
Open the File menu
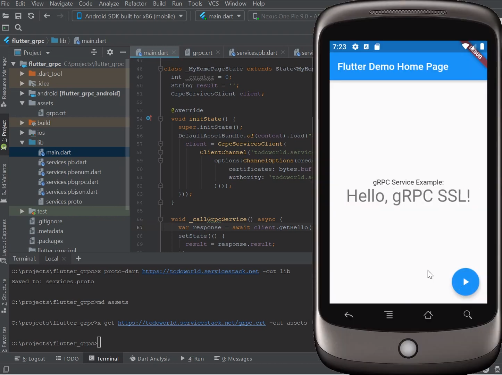tap(5, 3)
